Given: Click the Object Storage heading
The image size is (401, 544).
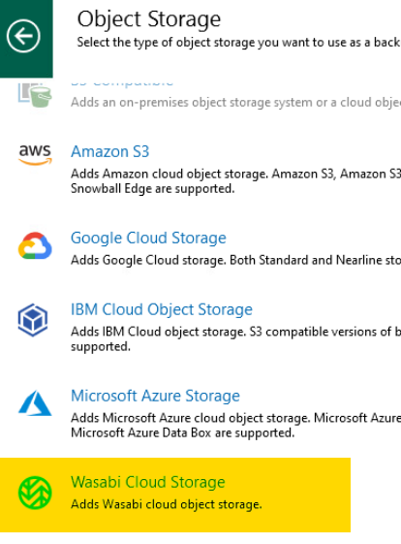Looking at the screenshot, I should tap(149, 19).
